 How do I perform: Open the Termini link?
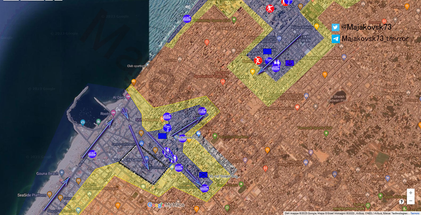(x=415, y=213)
